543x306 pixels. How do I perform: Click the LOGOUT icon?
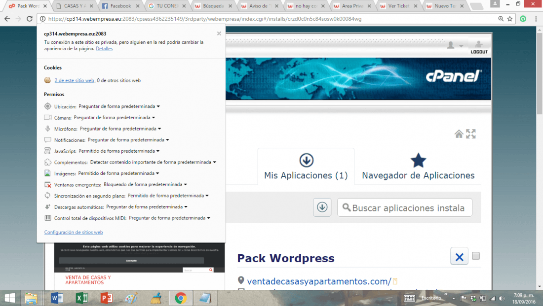pyautogui.click(x=479, y=47)
